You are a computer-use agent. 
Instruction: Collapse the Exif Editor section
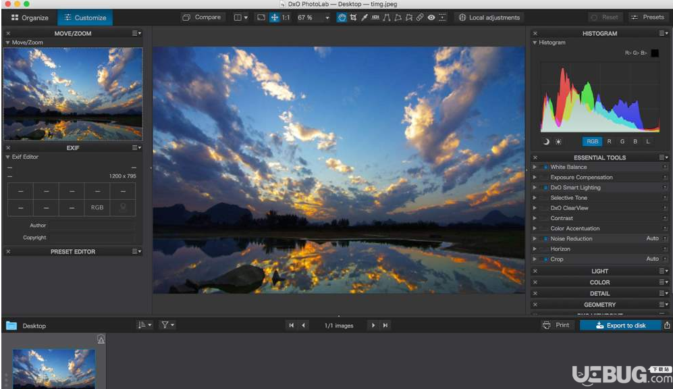(7, 157)
